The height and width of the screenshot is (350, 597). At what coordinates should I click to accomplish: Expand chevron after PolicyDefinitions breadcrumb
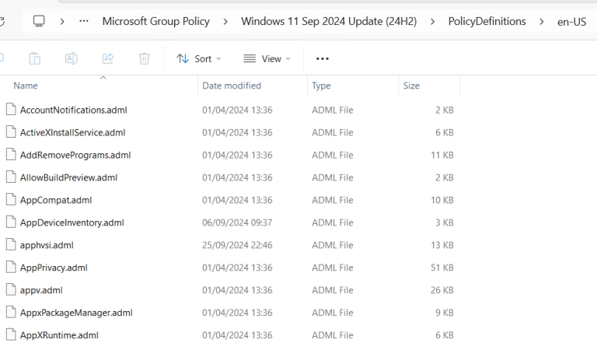pyautogui.click(x=541, y=21)
